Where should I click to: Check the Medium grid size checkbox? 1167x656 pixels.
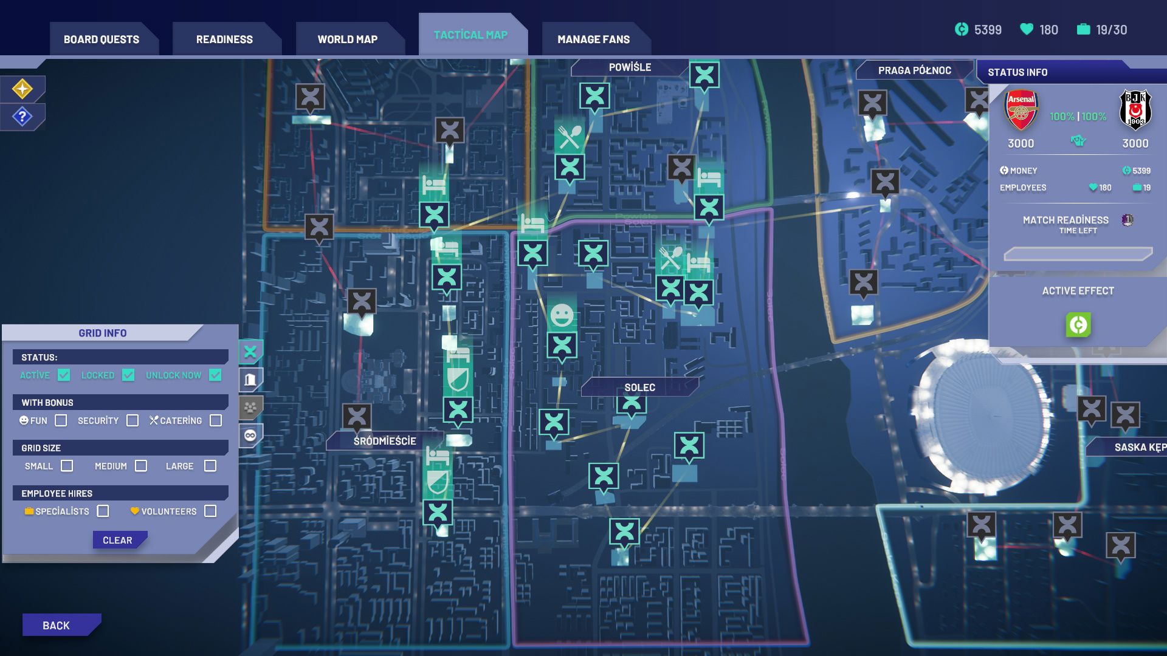141,466
